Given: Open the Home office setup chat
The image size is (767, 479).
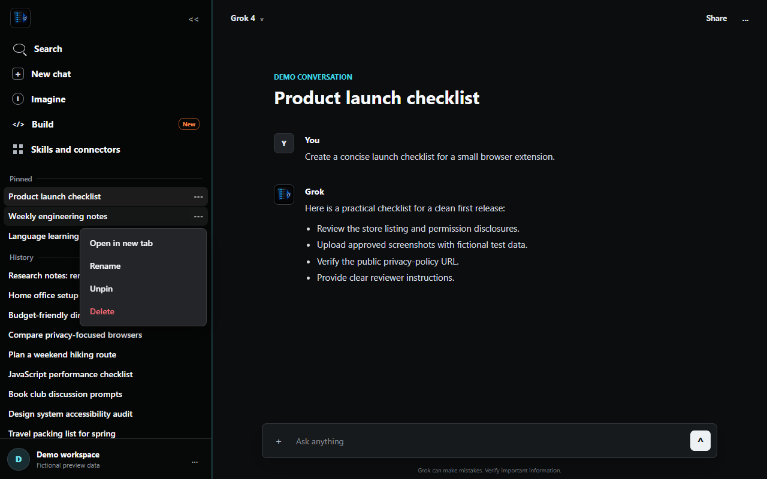Looking at the screenshot, I should [42, 295].
